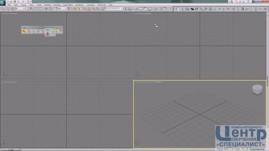Toggle main toolbar Snaps Toggle
Screen dimensions: 269x151
click(84, 8)
